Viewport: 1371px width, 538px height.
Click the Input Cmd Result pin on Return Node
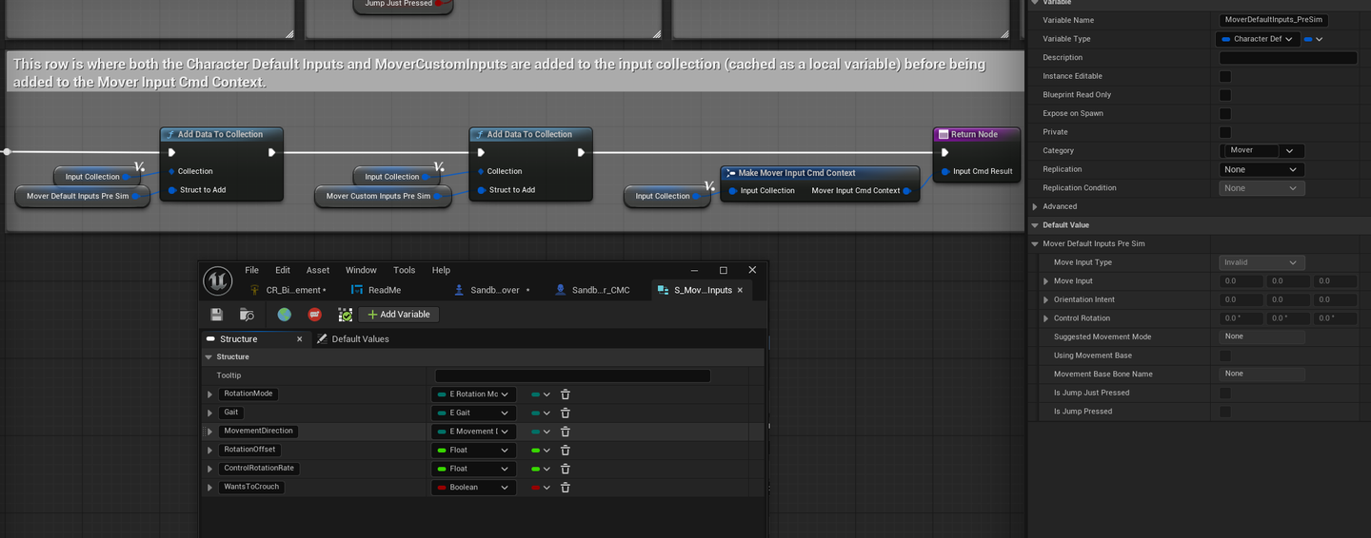coord(944,172)
